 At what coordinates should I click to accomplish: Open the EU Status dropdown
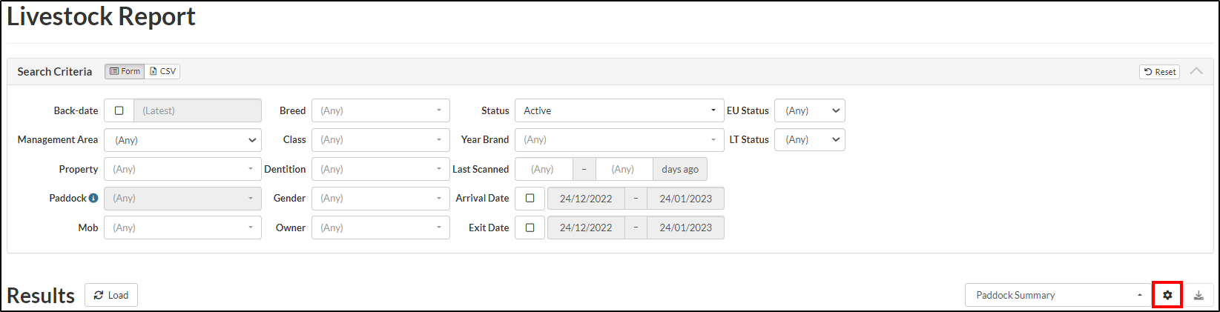(x=809, y=110)
